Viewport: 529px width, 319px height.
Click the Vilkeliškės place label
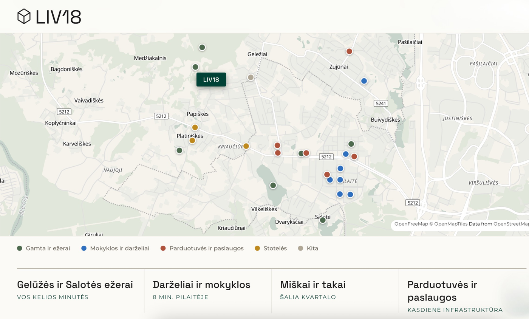tap(264, 209)
